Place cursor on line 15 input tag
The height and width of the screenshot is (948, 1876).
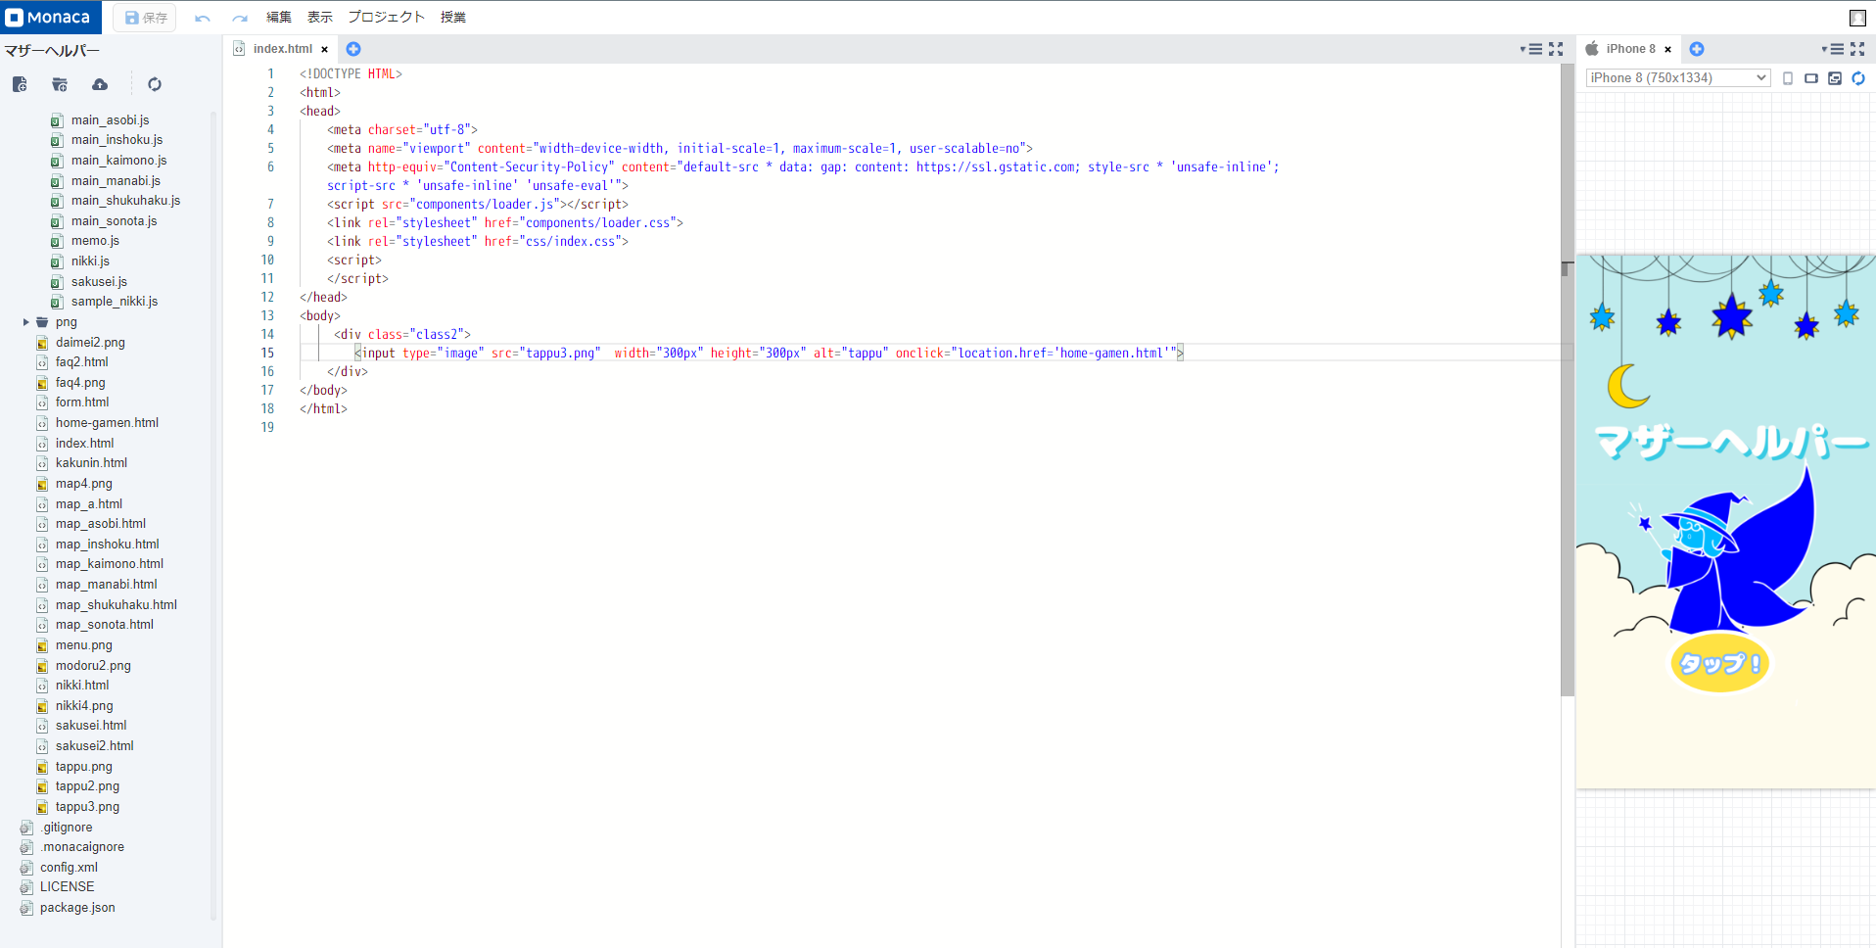pyautogui.click(x=769, y=354)
